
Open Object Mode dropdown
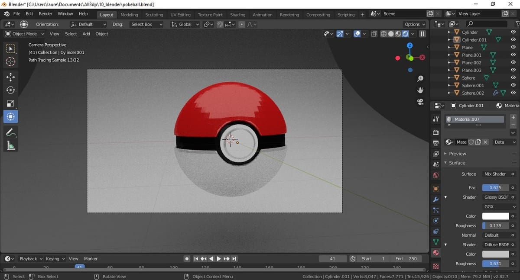click(25, 34)
